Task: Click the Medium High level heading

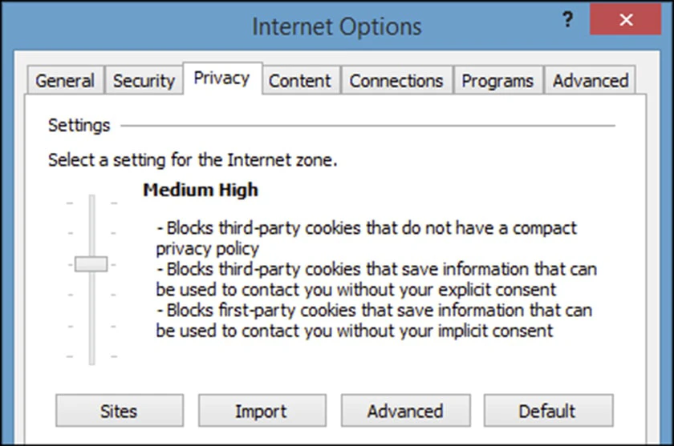Action: pyautogui.click(x=201, y=190)
